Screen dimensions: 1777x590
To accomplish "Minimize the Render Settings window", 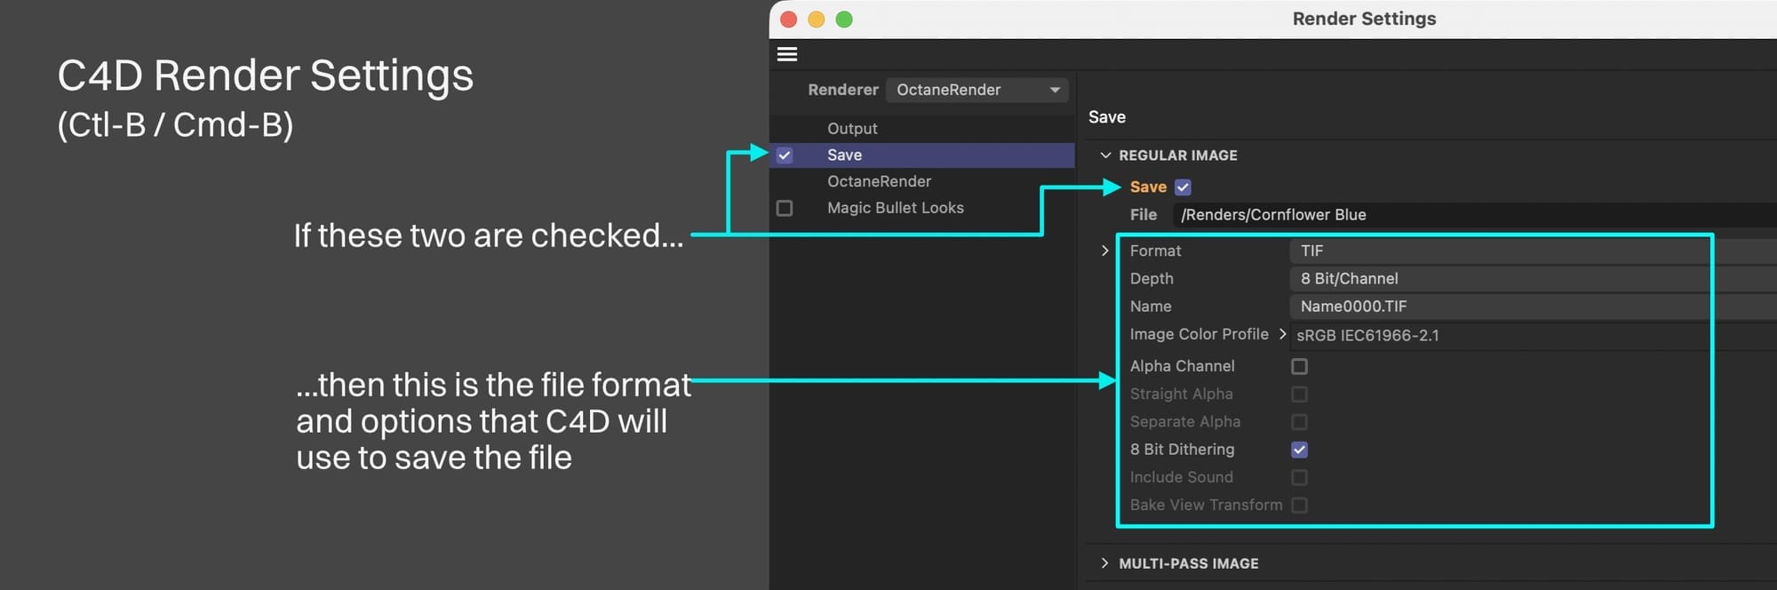I will pyautogui.click(x=816, y=20).
